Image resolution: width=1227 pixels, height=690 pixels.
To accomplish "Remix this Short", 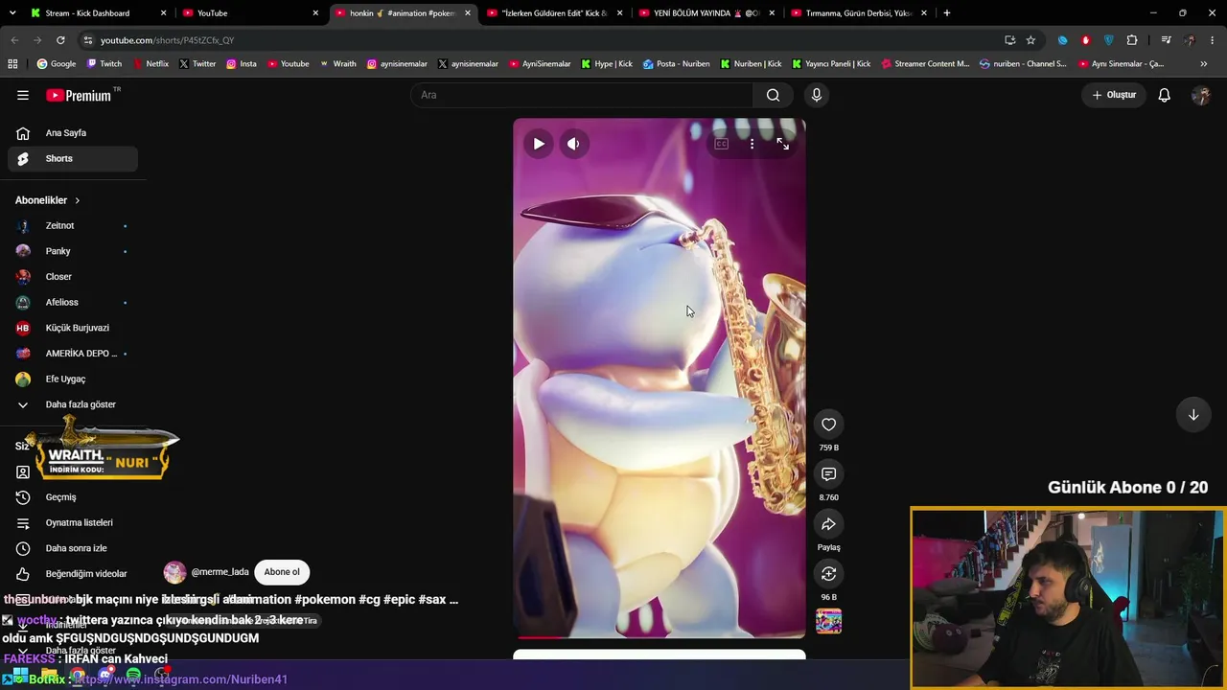I will 829,574.
